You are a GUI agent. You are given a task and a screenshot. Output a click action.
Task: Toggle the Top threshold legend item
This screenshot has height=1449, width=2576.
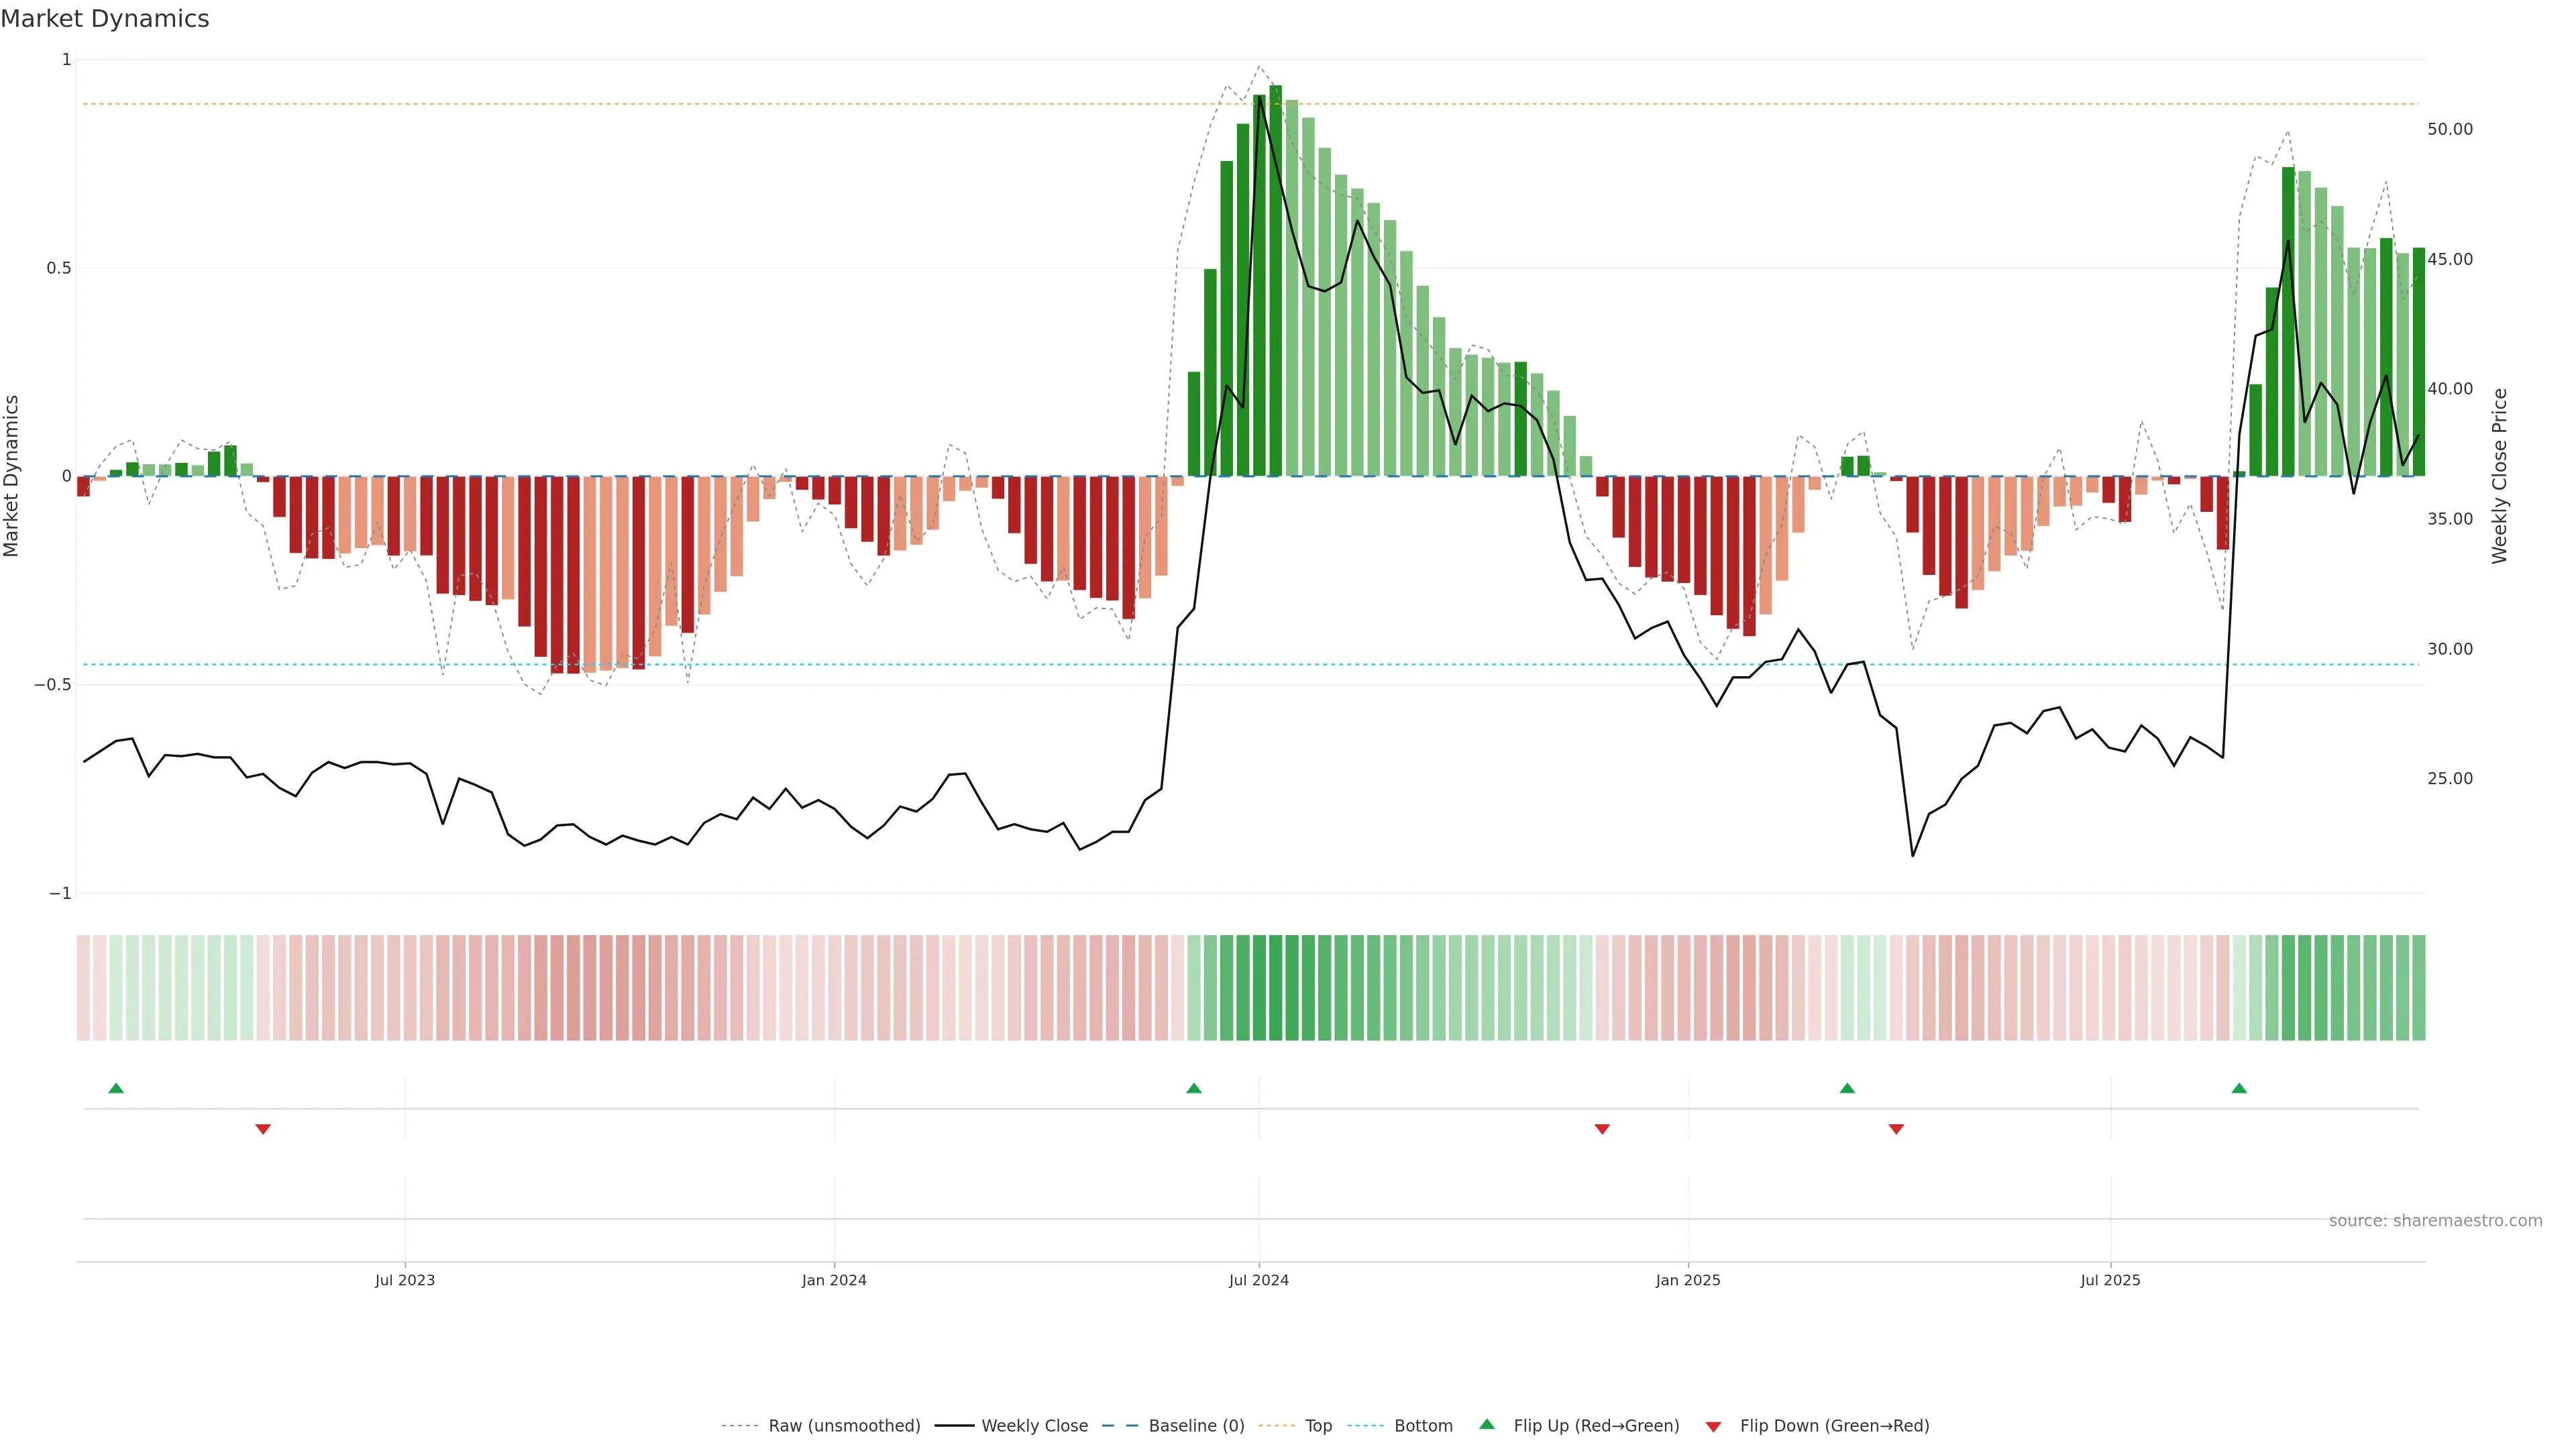[x=1318, y=1426]
